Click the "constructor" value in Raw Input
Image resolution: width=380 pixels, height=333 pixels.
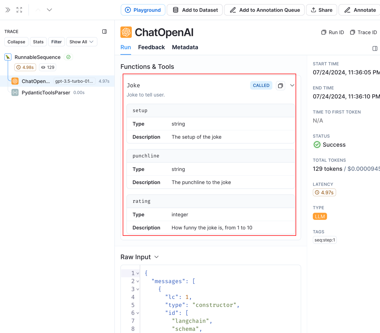click(x=215, y=305)
